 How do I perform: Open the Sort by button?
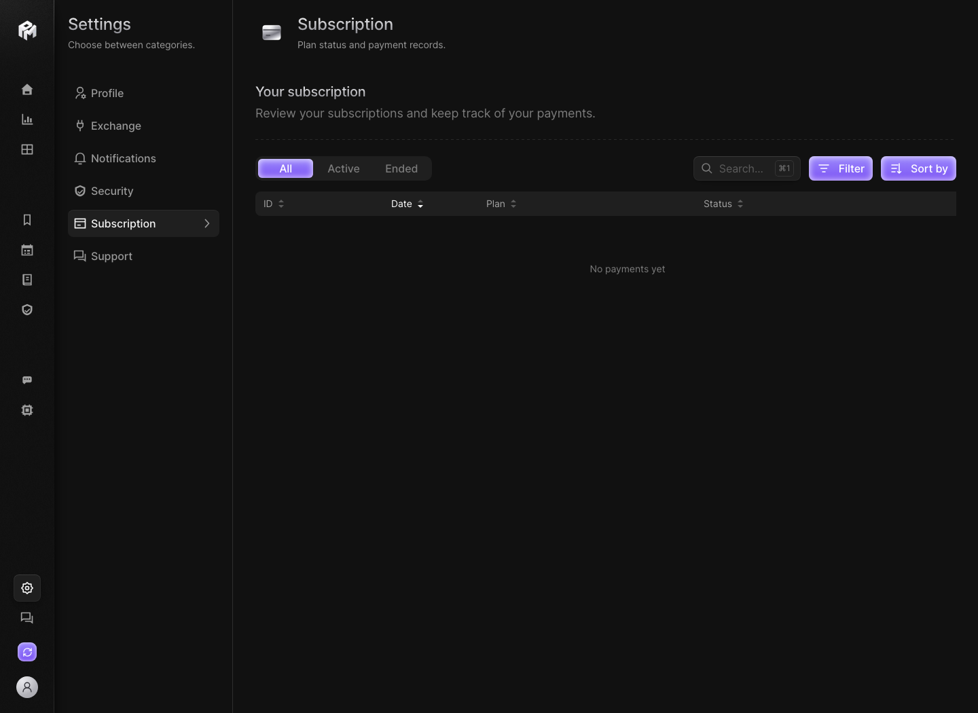click(x=918, y=168)
